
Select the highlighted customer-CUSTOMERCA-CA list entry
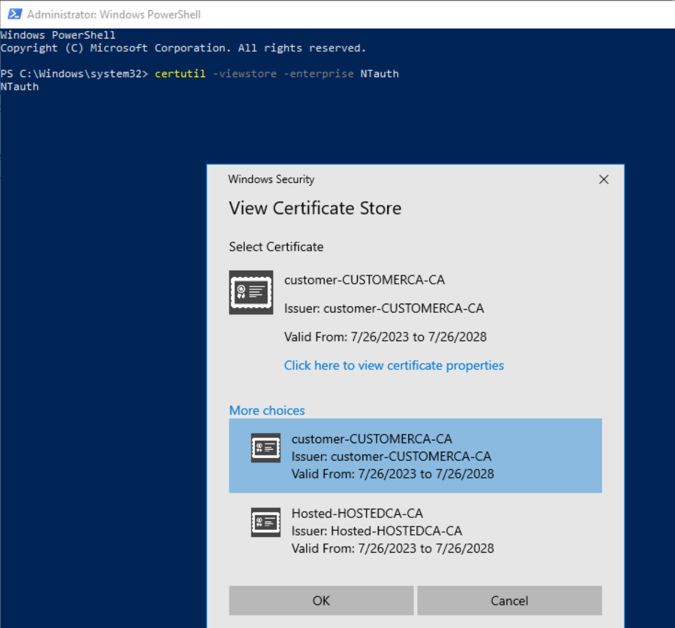point(415,456)
